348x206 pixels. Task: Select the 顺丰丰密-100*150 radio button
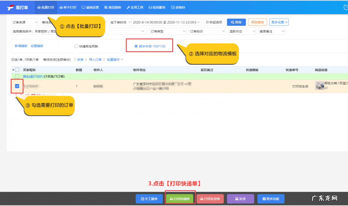point(136,46)
